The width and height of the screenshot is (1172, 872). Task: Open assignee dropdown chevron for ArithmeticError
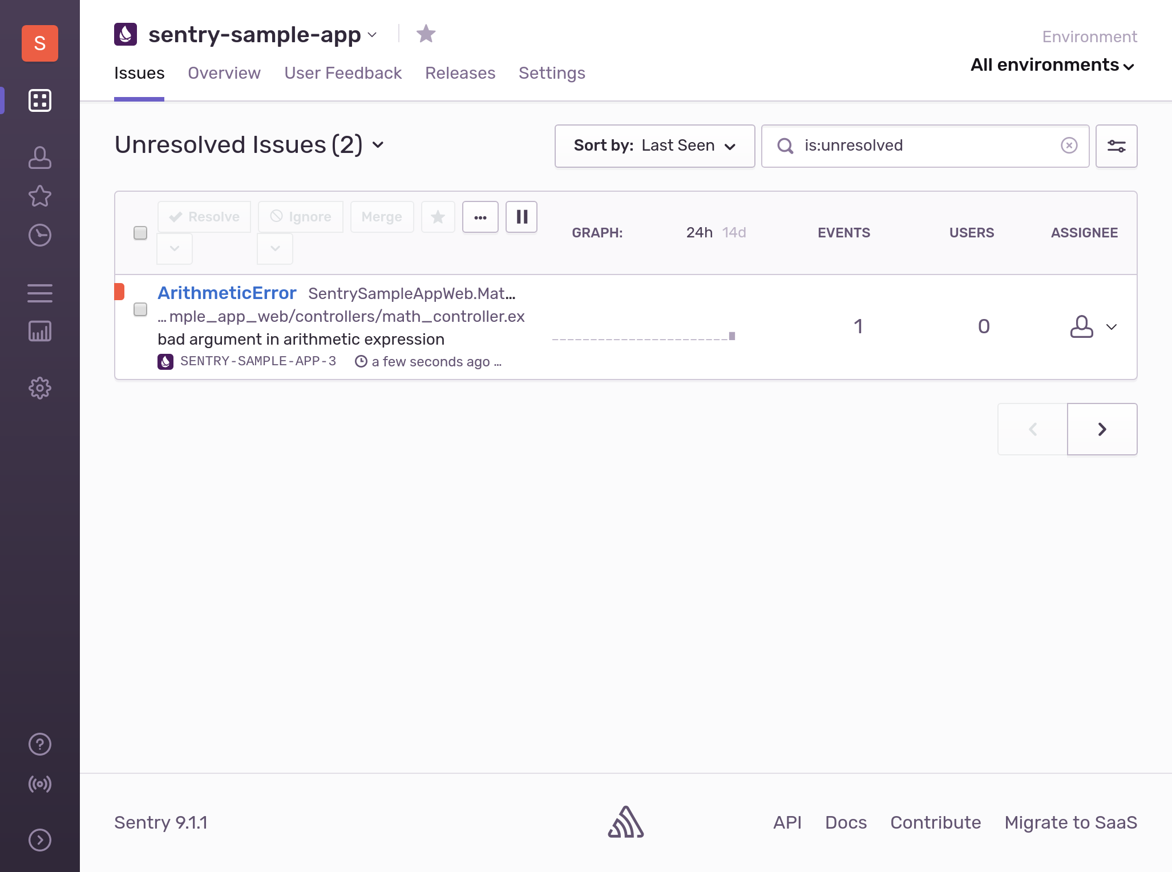pos(1112,327)
